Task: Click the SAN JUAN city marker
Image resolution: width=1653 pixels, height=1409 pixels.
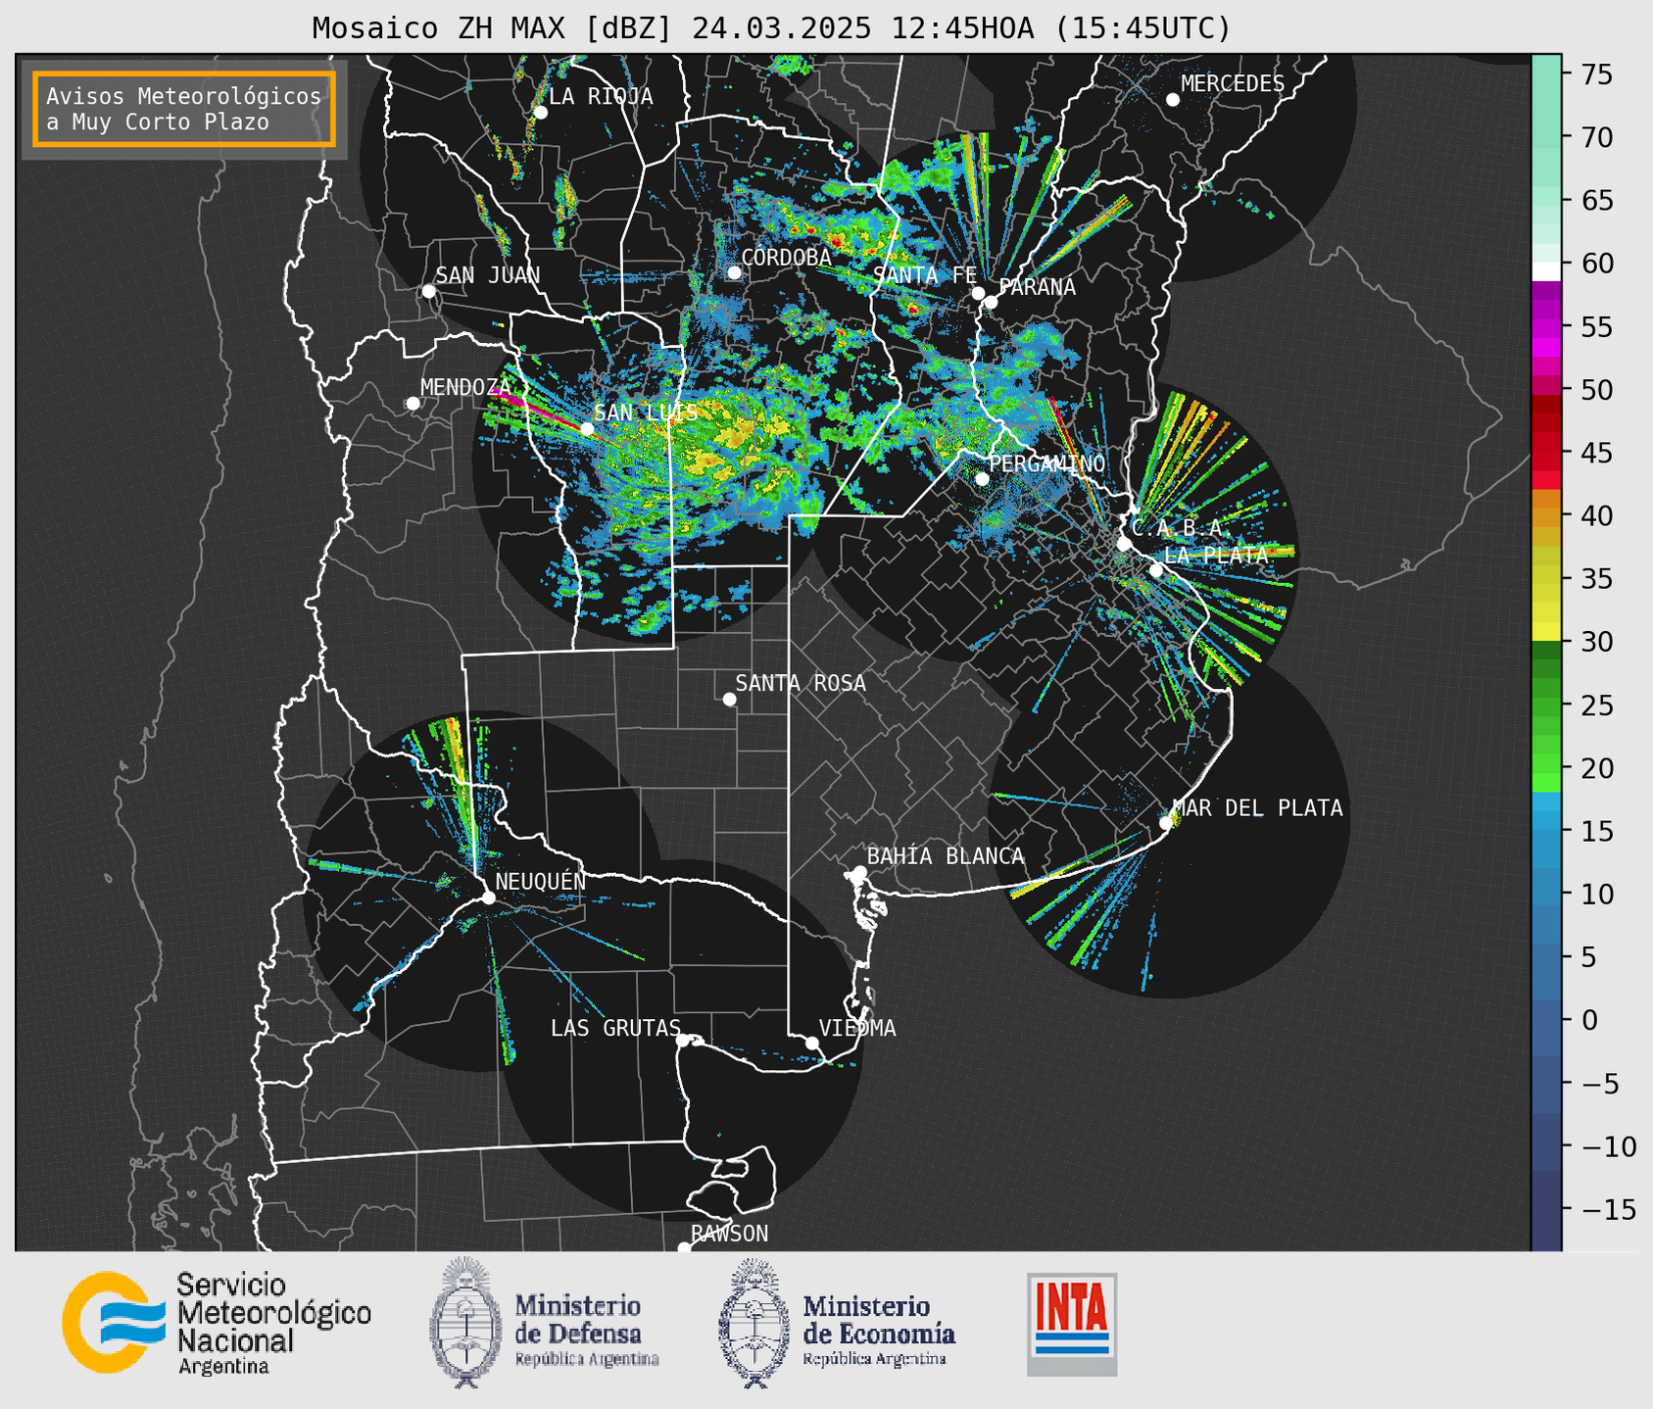Action: [428, 291]
